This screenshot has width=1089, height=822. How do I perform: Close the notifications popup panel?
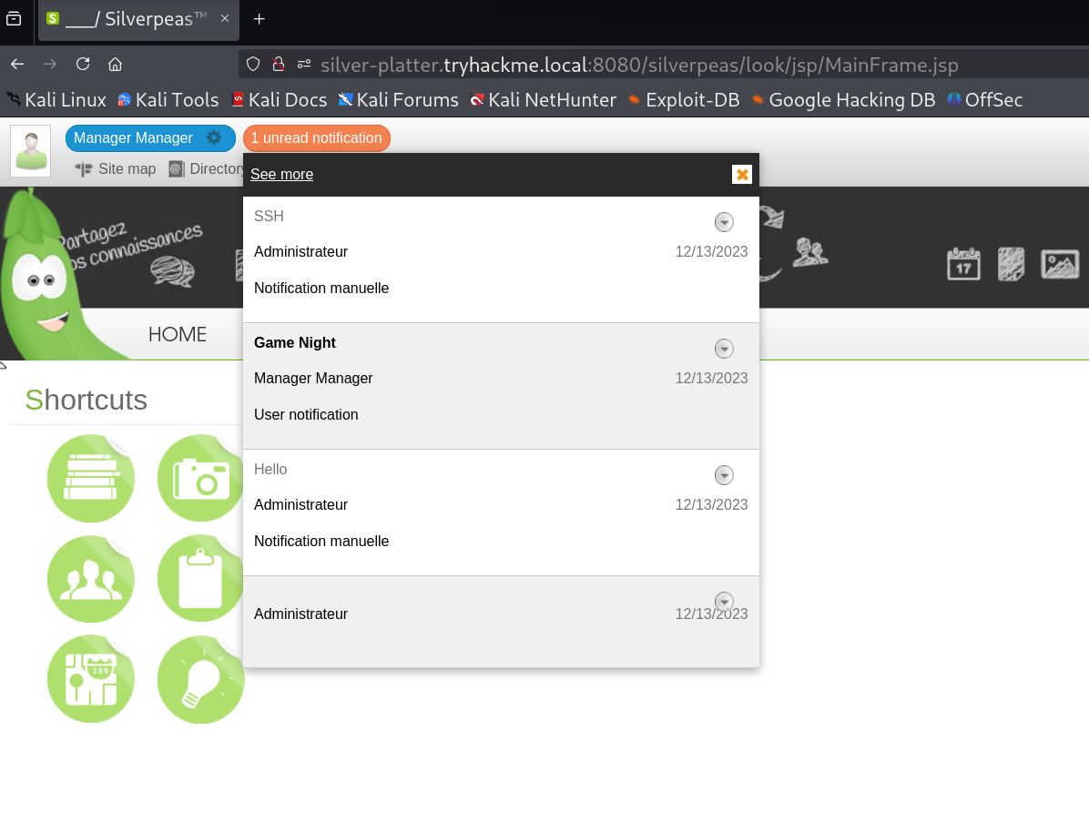pyautogui.click(x=742, y=174)
